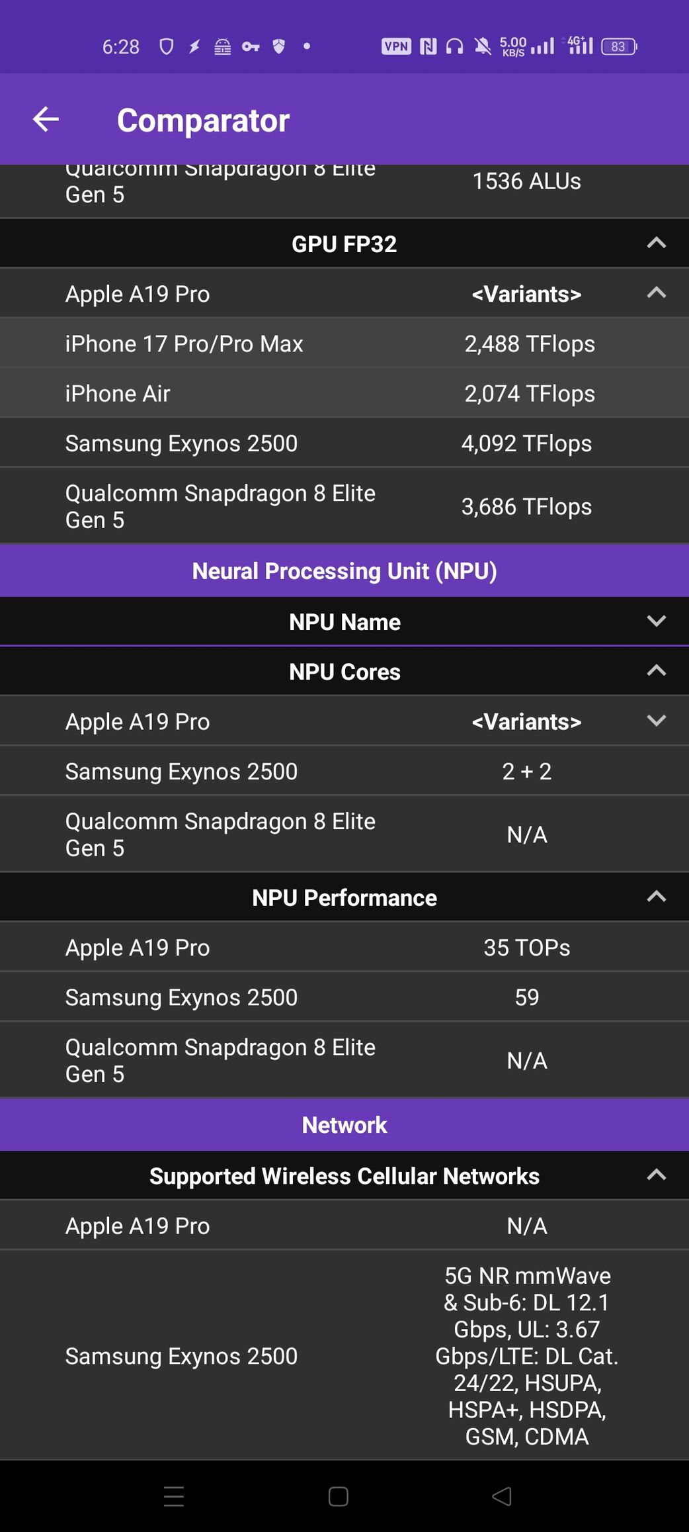
Task: Collapse the NPU Performance section
Action: pos(655,897)
